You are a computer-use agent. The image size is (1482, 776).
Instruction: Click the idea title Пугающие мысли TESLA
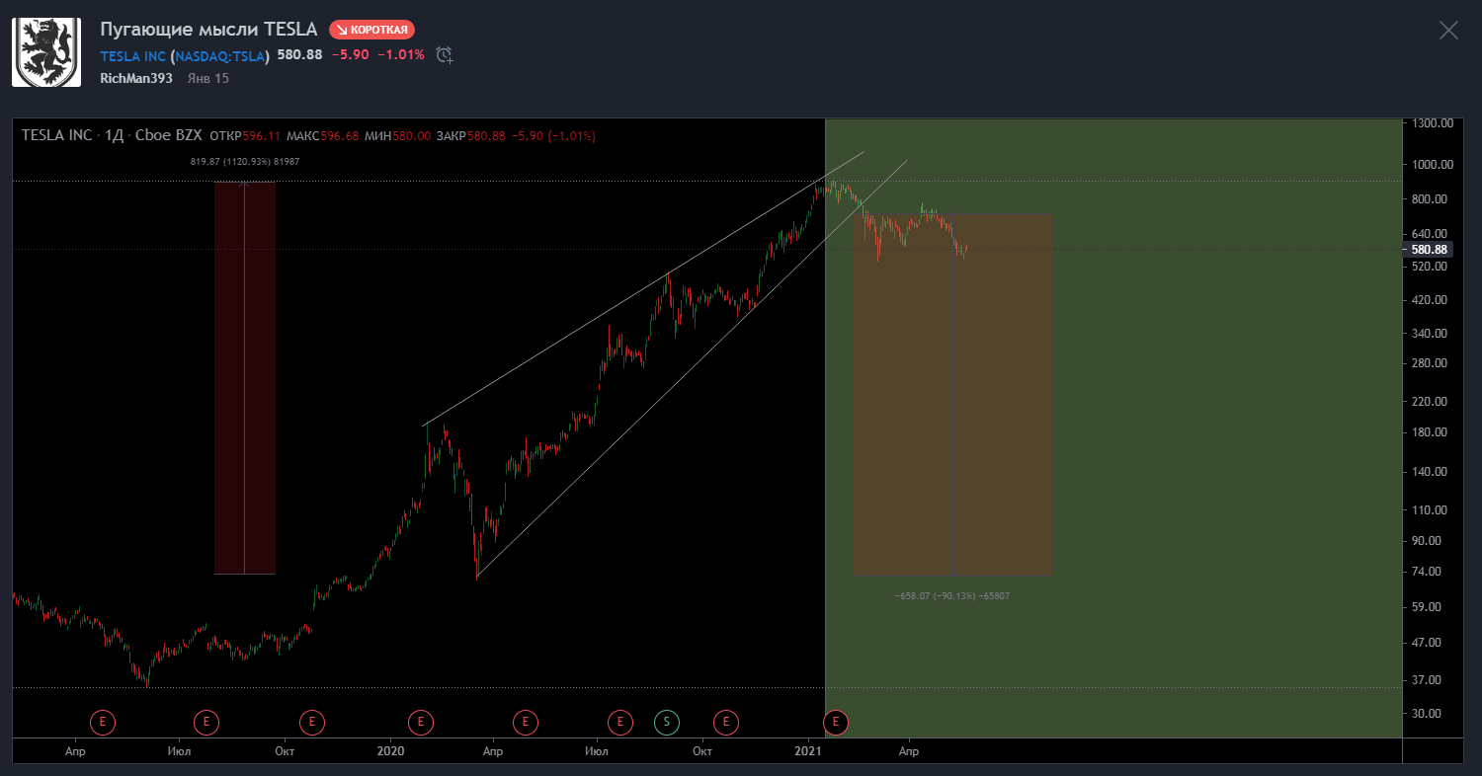[208, 30]
